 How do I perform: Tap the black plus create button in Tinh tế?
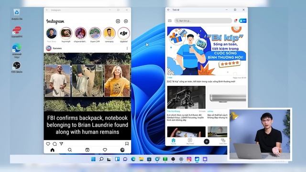(x=207, y=141)
